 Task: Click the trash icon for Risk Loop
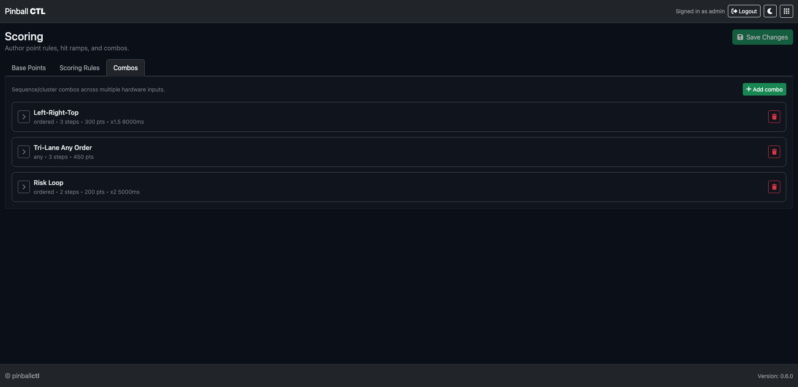[x=774, y=187]
